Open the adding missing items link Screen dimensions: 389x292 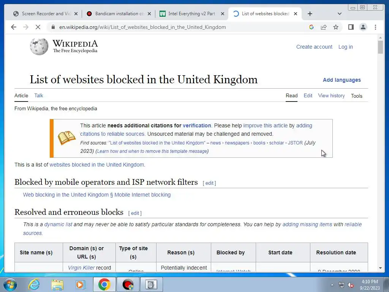click(307, 224)
